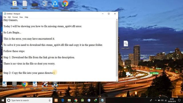Click the text 'Follow these steps:'
The height and width of the screenshot is (103, 183).
tap(14, 51)
